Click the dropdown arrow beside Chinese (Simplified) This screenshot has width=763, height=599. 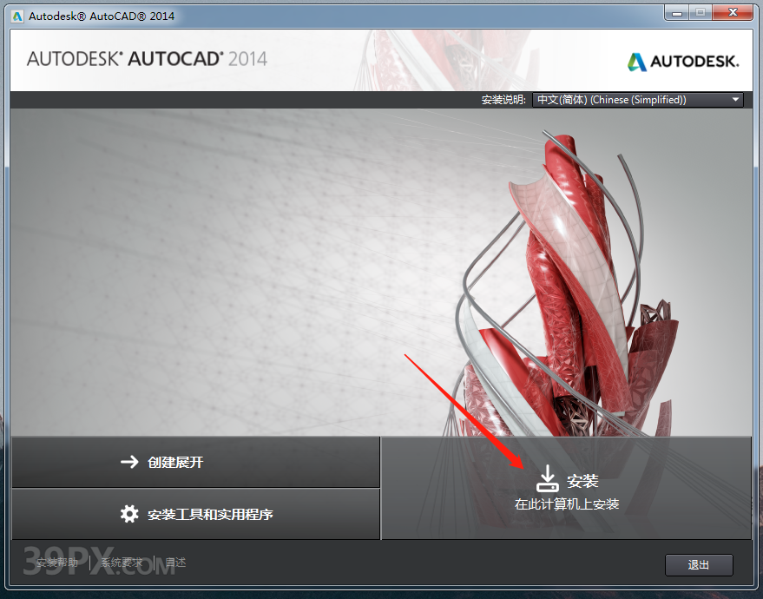pos(734,99)
